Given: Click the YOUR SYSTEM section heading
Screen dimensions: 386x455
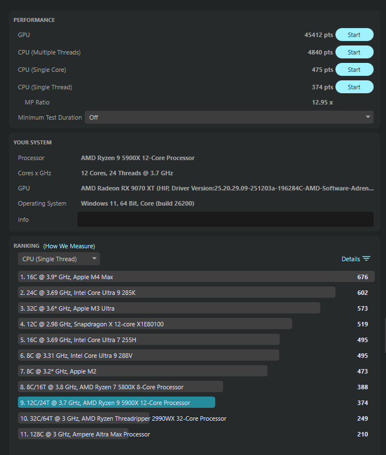Looking at the screenshot, I should (33, 143).
